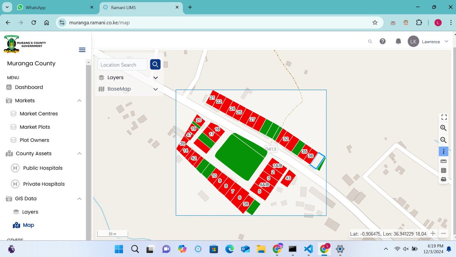Select the zoom-in magnifier tool
The image size is (456, 257).
[x=443, y=128]
